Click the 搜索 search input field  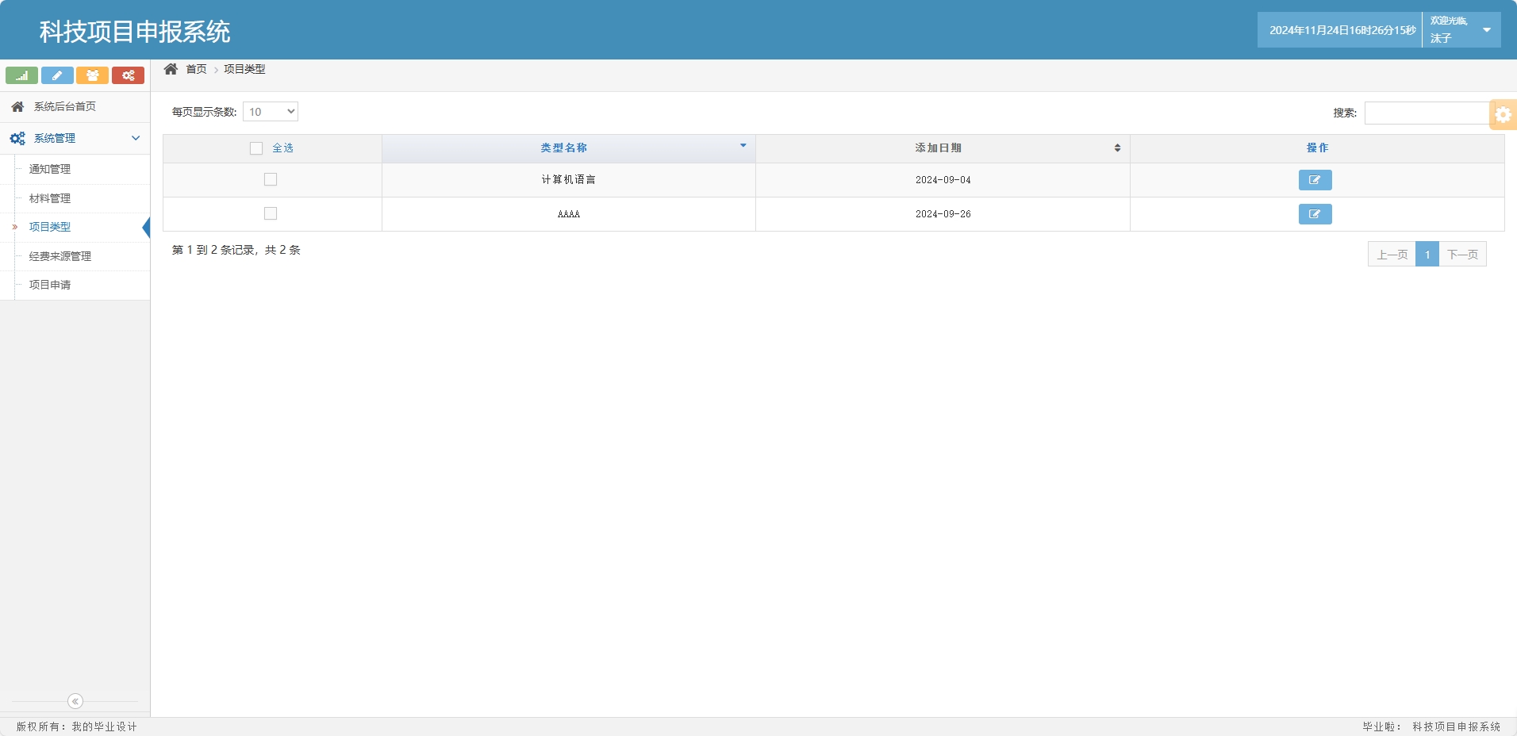1427,113
